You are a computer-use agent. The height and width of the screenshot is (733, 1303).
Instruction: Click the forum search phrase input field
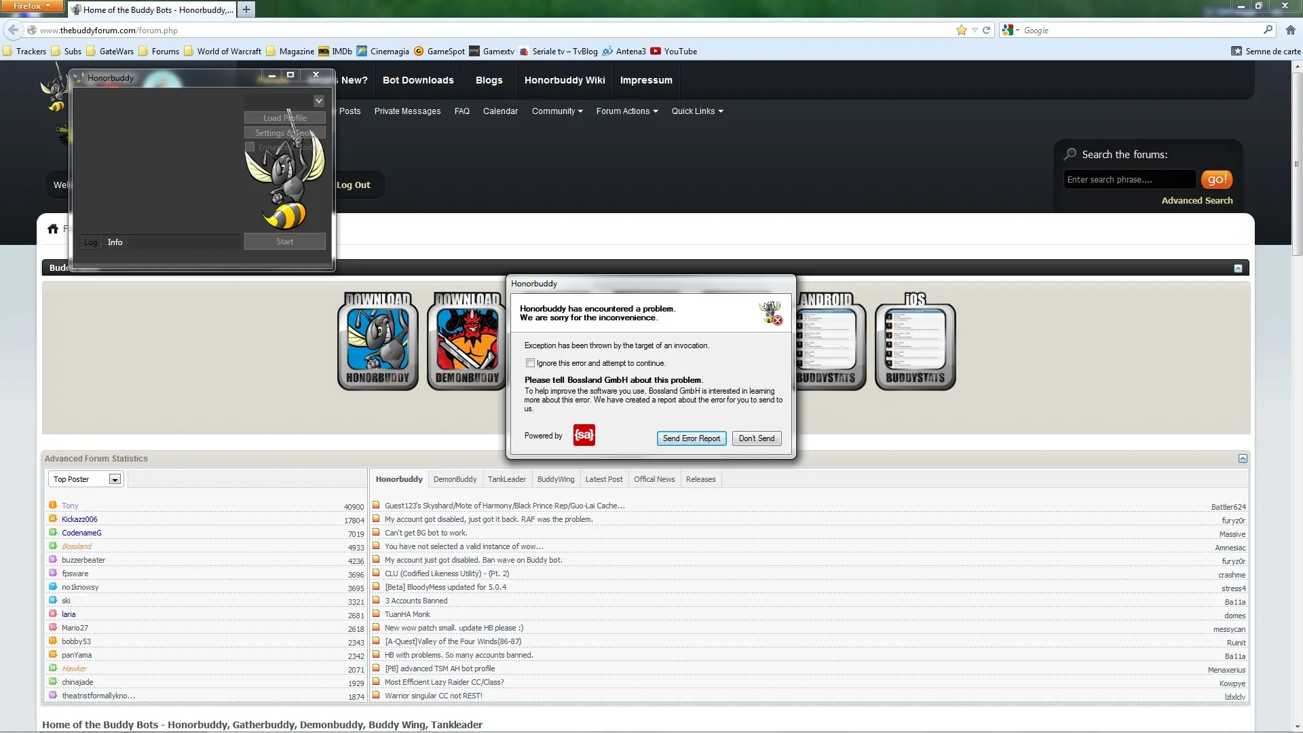point(1130,179)
